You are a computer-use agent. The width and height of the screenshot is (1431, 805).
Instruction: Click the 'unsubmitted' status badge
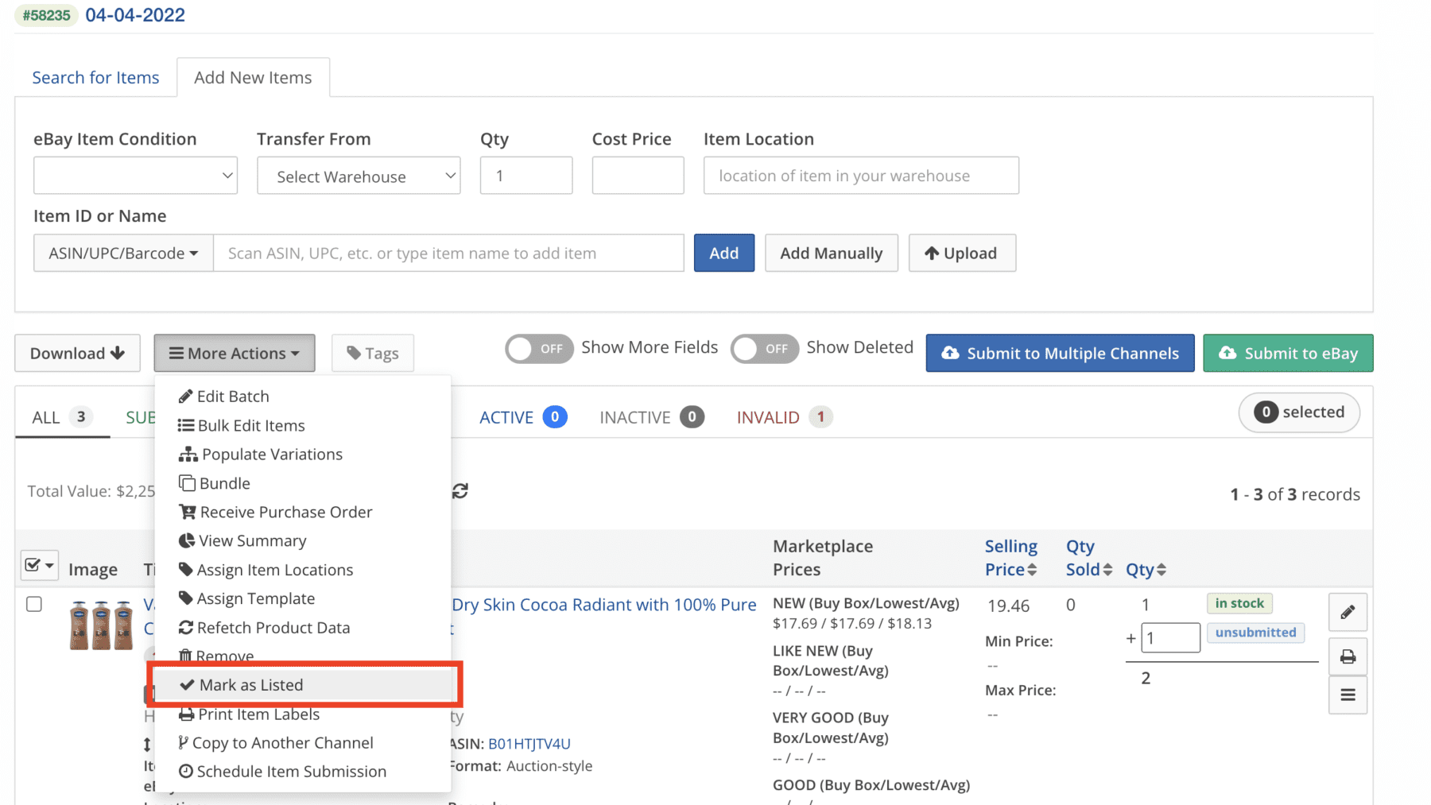(x=1255, y=633)
